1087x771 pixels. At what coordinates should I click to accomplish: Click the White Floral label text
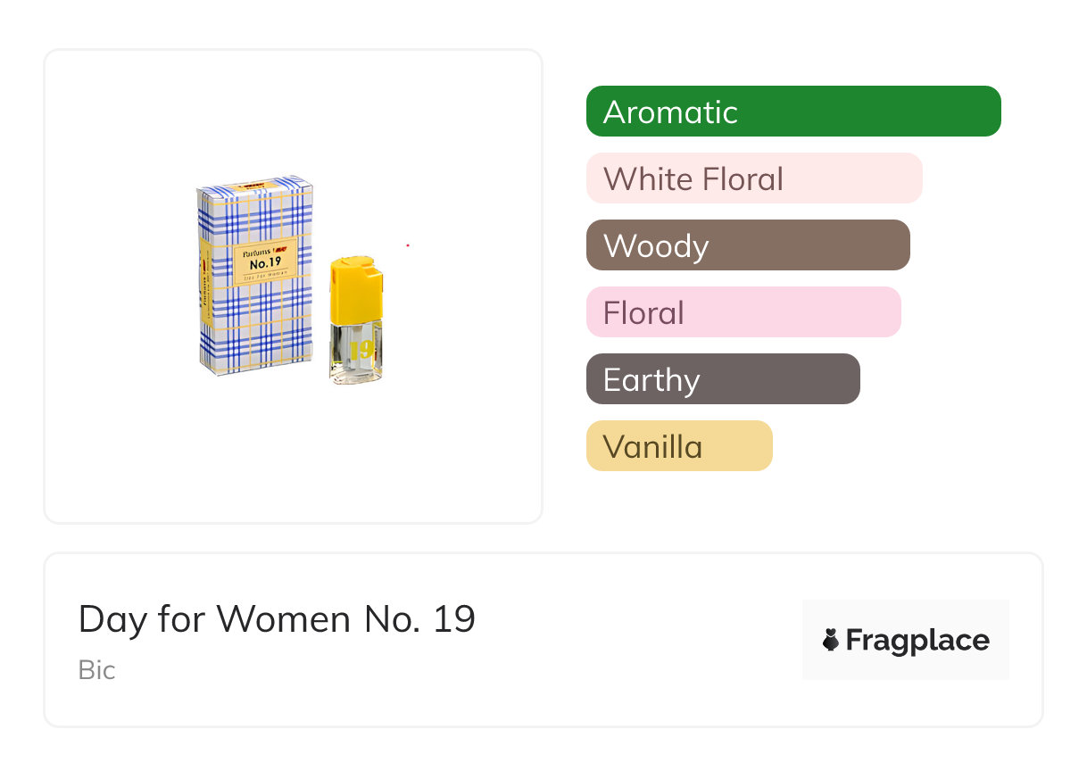click(x=693, y=179)
